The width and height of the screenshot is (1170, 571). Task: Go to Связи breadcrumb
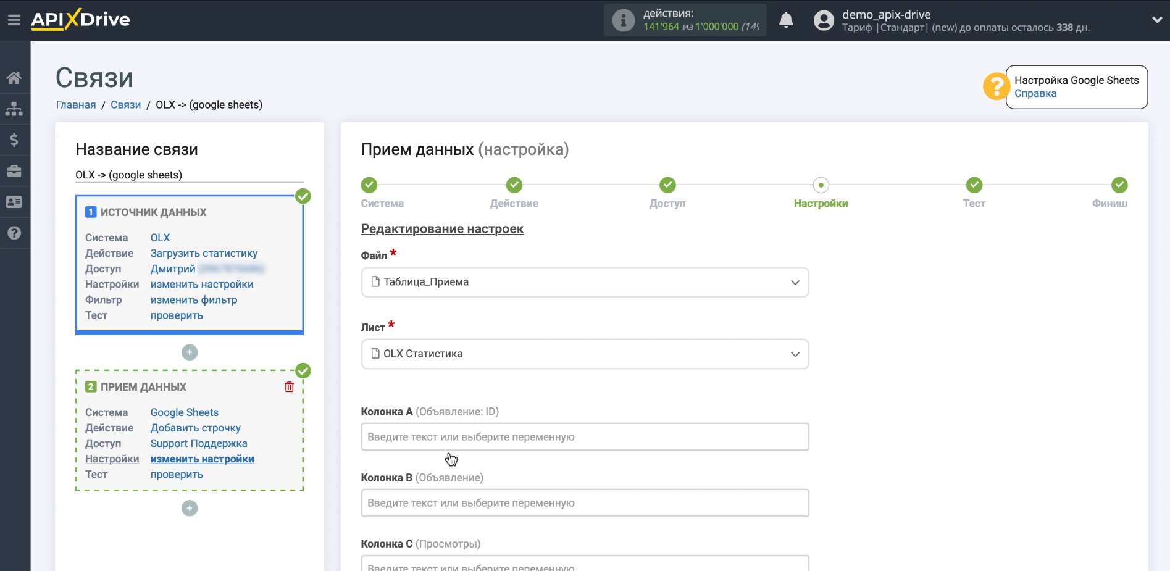tap(126, 105)
